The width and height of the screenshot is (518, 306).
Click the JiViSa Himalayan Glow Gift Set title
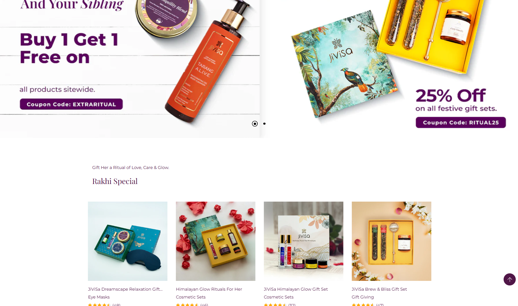pyautogui.click(x=296, y=289)
